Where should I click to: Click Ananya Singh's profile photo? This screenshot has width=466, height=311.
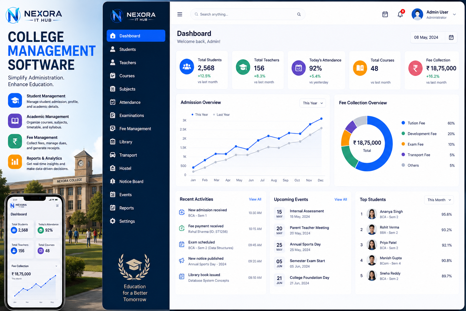[x=372, y=214]
